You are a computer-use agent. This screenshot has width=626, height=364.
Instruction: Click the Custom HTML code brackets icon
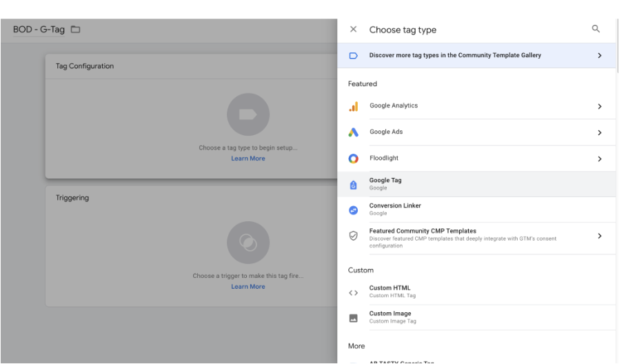pos(353,292)
